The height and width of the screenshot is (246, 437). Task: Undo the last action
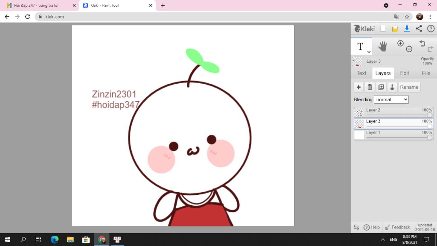click(422, 43)
